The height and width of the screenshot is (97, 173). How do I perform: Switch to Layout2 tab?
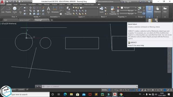(21, 89)
